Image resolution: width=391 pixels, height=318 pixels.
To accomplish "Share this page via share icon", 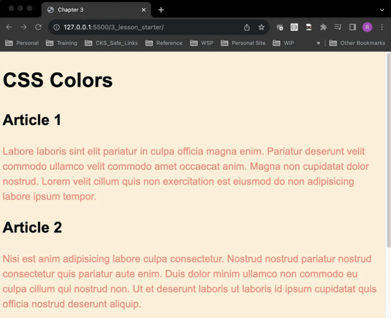I will click(246, 27).
